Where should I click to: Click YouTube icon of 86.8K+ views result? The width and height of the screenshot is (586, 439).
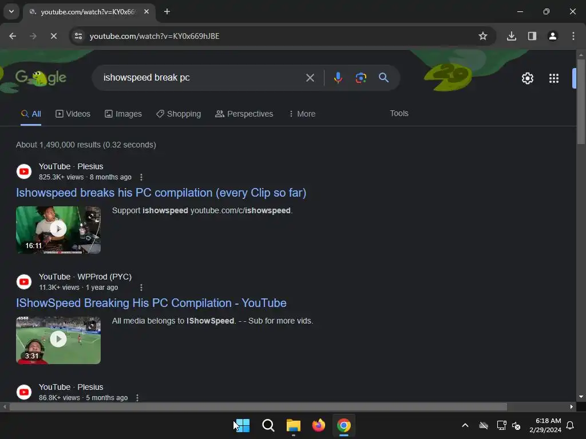24,392
